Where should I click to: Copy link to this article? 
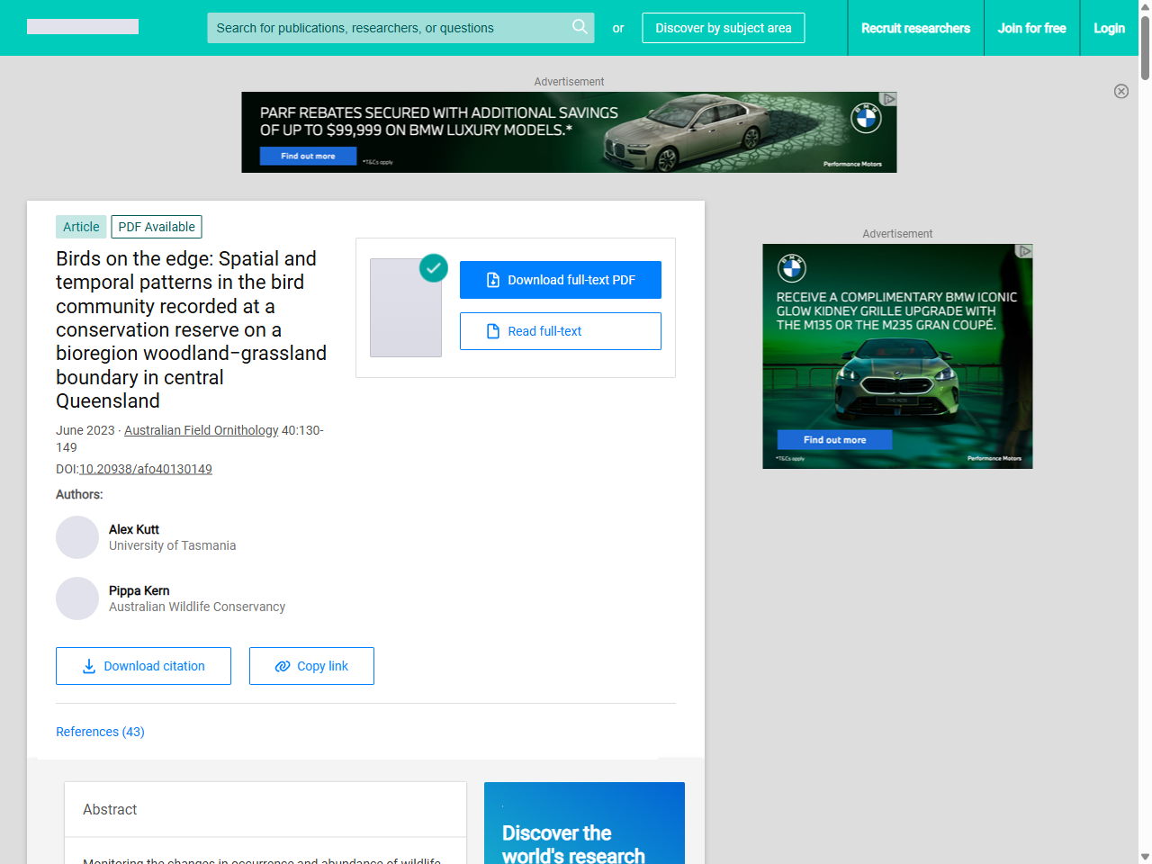point(311,666)
